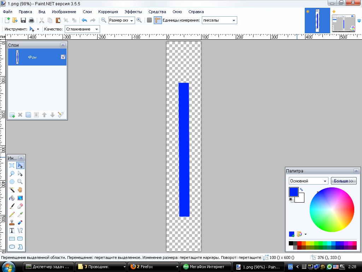Click the New image toolbar icon
Viewport: 362px width, 272px height.
(7, 20)
